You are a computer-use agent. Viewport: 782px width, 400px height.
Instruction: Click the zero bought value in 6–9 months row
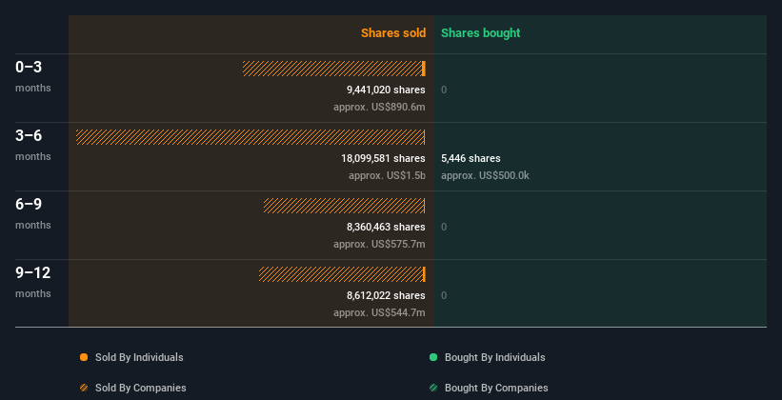tap(444, 227)
